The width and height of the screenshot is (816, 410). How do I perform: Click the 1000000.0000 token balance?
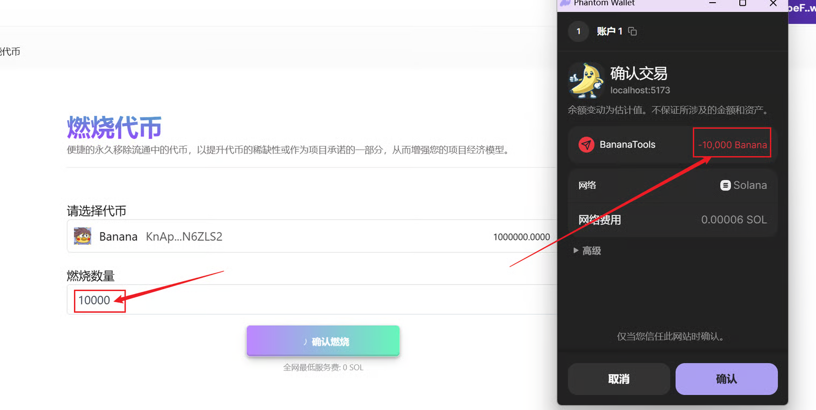521,237
